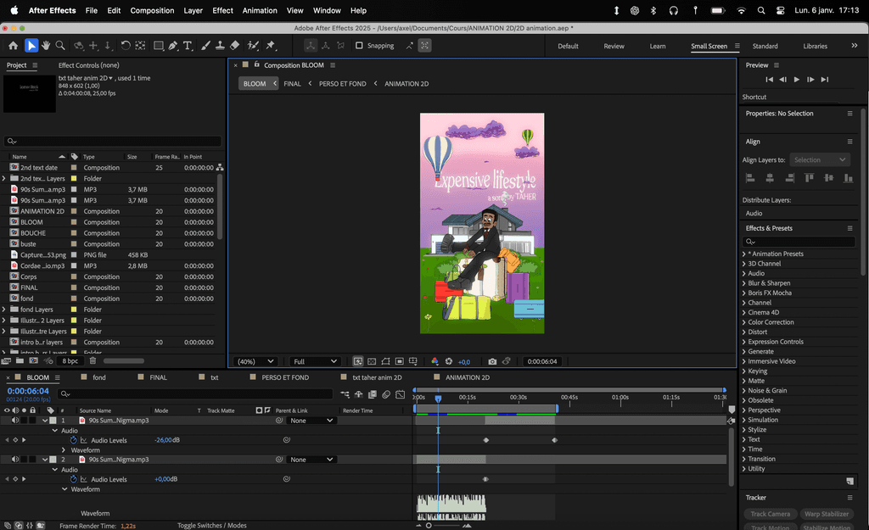Viewport: 869px width, 530px height.
Task: Click Toggle Switches / Modes button
Action: [x=211, y=525]
